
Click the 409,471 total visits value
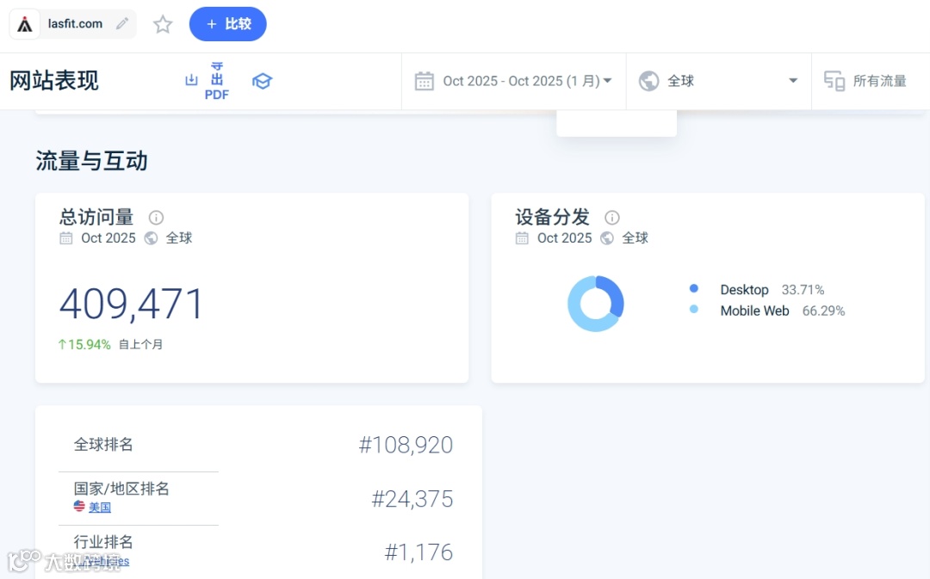tap(132, 304)
